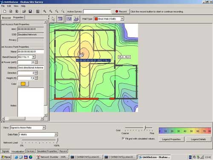This screenshot has width=213, height=160.
Task: Switch to the Simulated Properties tab
Action: pyautogui.click(x=47, y=151)
